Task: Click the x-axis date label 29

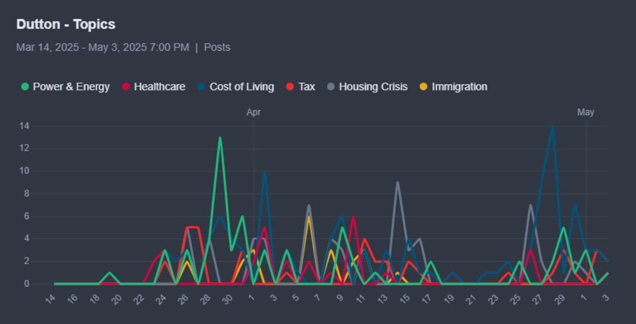Action: tap(560, 299)
